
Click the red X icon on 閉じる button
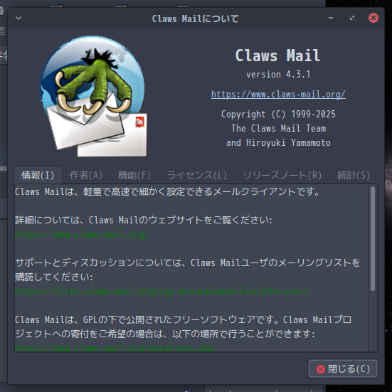321,369
